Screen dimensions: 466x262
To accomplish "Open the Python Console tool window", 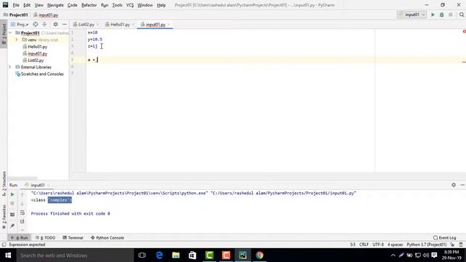I will [107, 238].
